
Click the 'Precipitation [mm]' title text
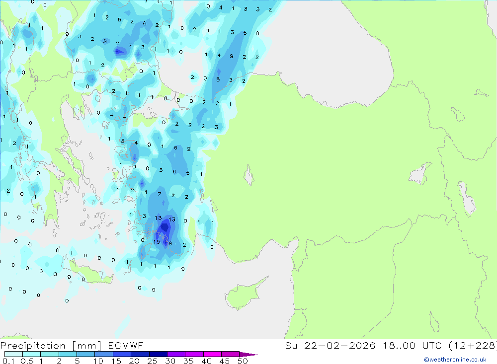pos(51,346)
